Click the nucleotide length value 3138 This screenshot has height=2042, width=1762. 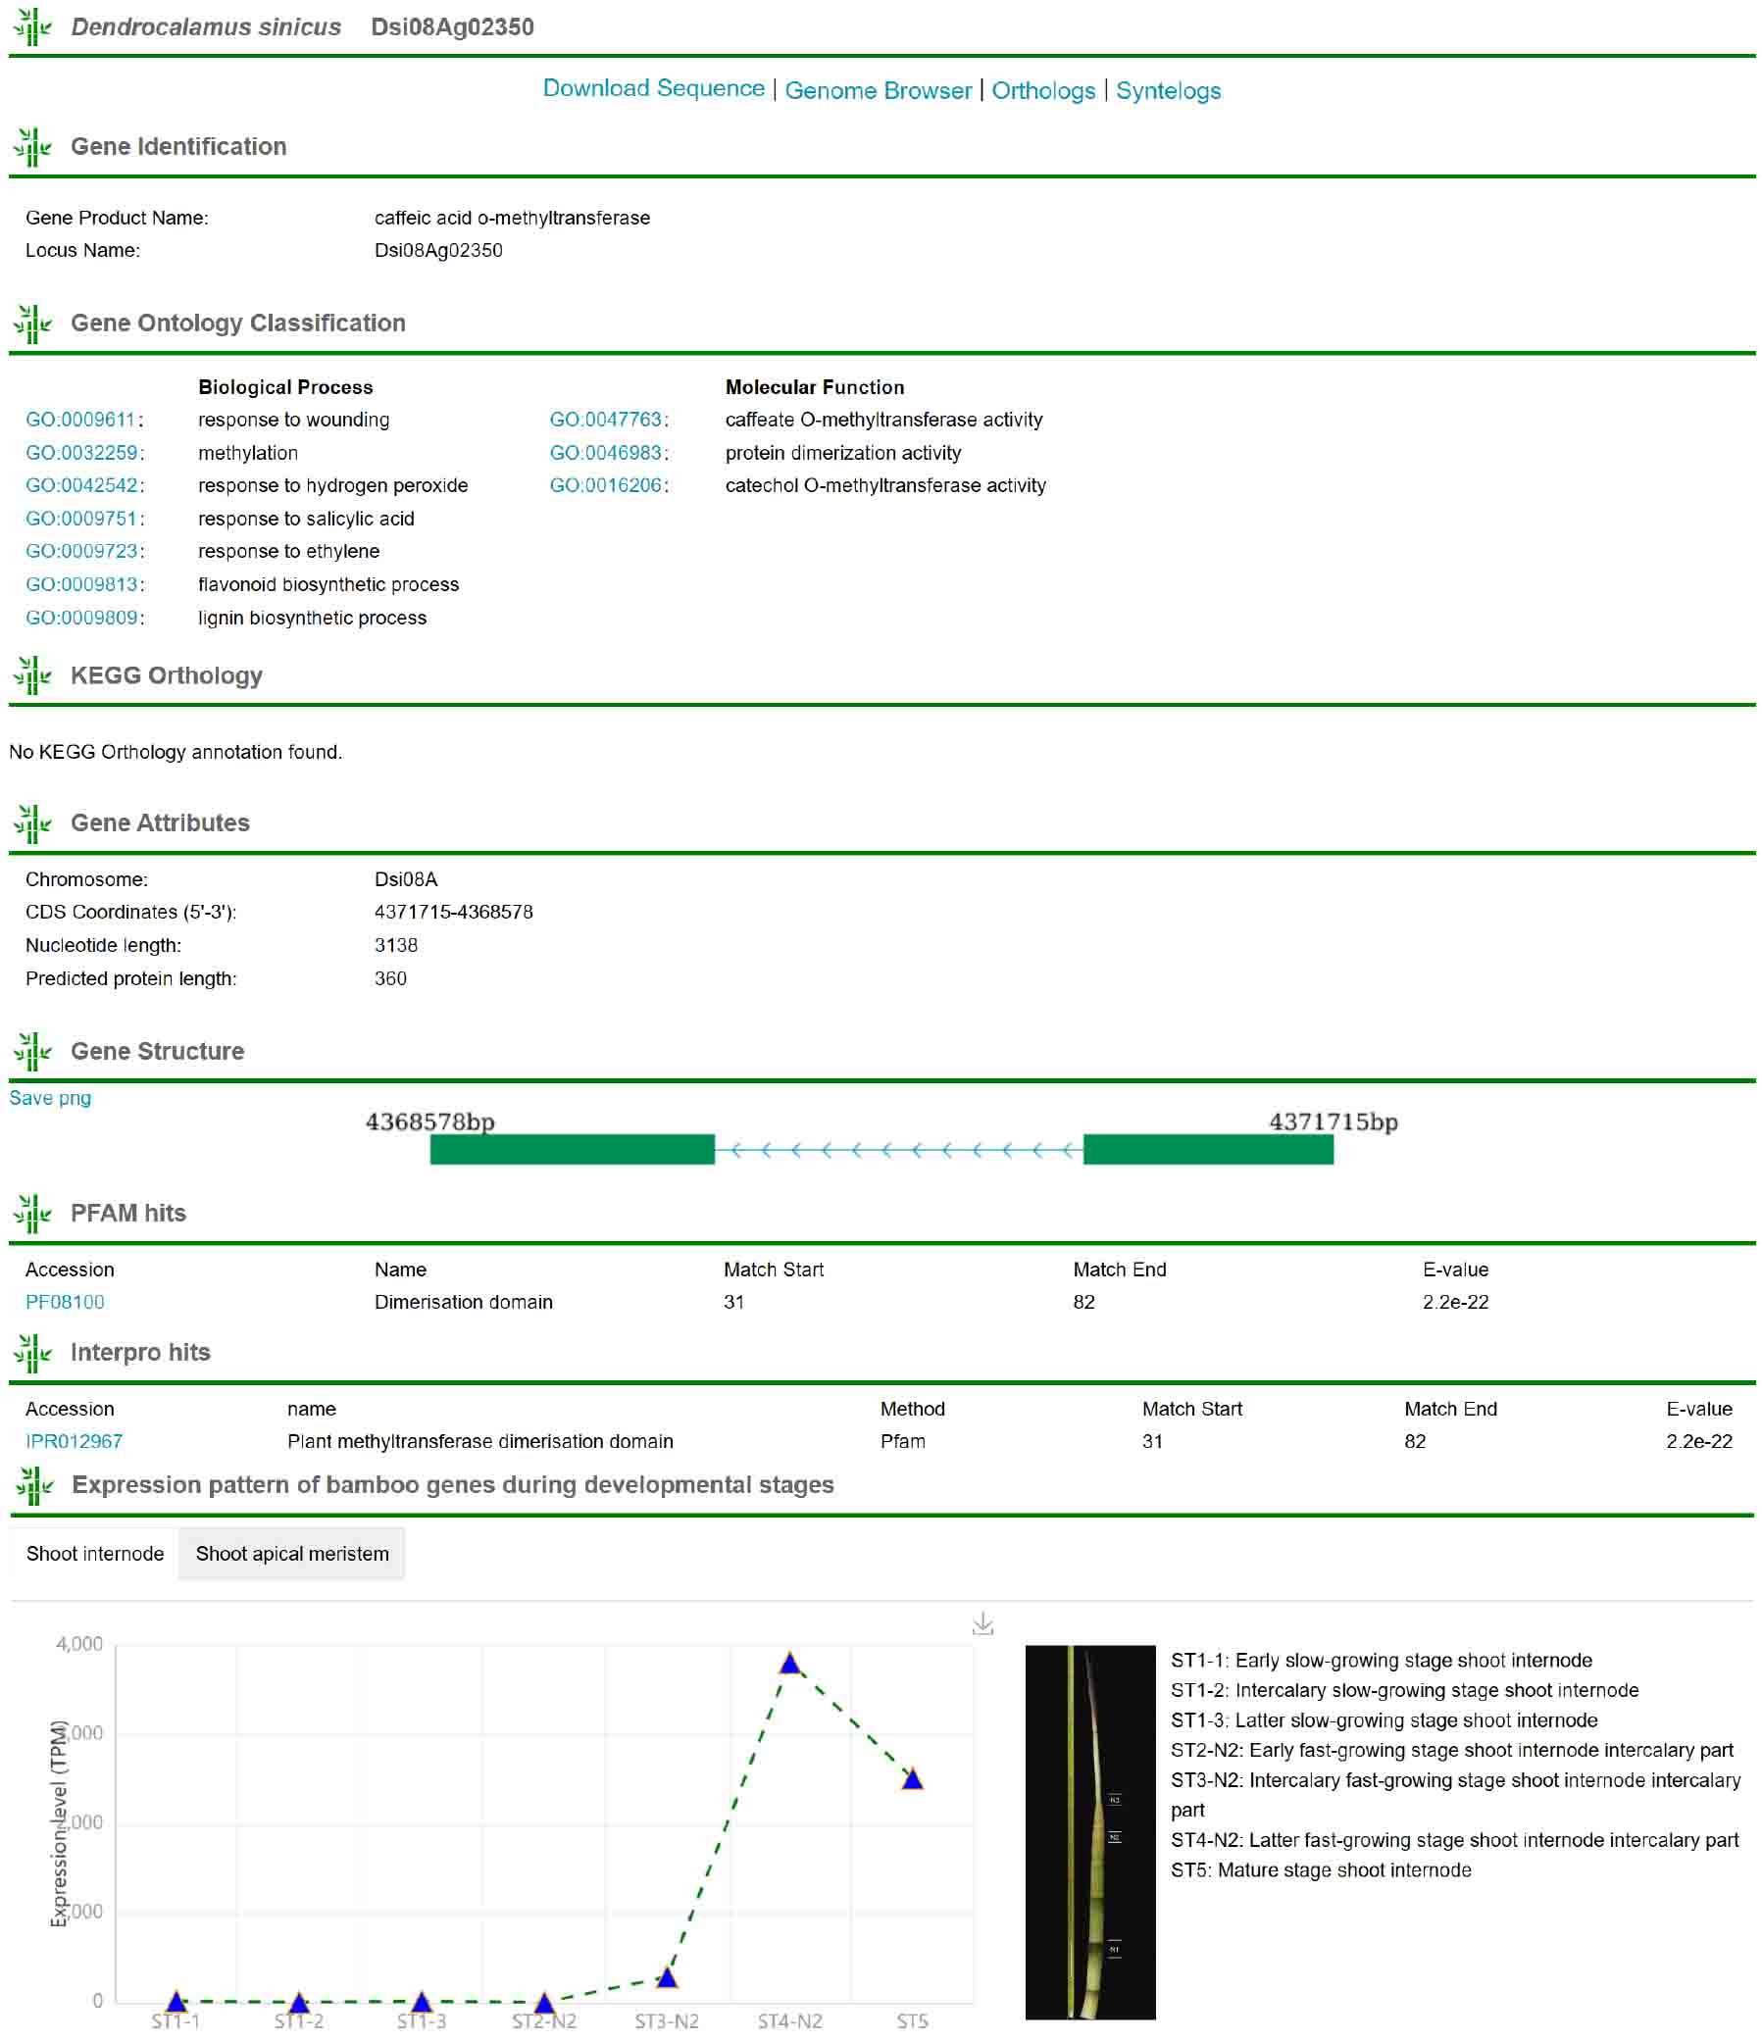pos(396,945)
